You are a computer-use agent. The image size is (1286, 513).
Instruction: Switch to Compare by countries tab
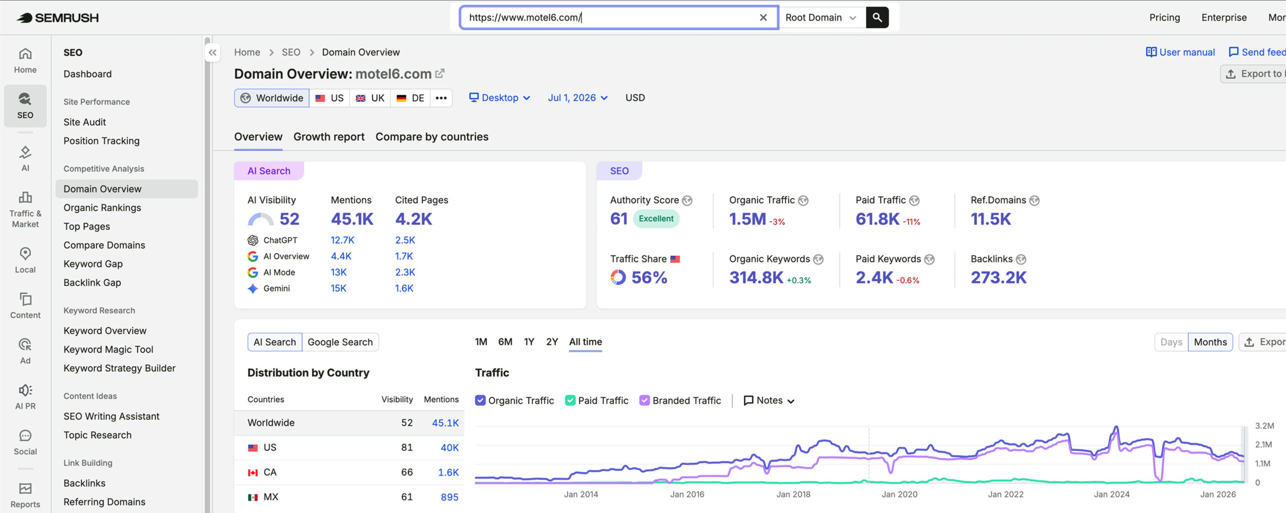[x=432, y=137]
